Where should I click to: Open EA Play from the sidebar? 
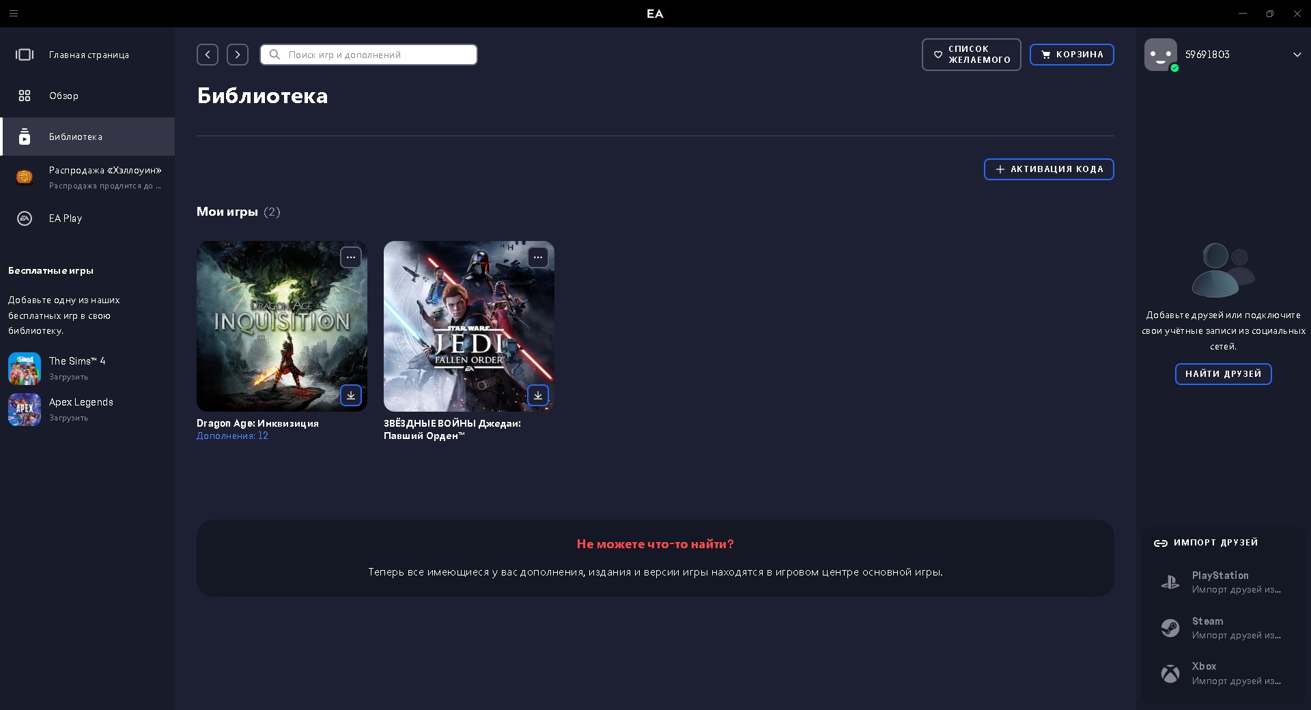point(87,218)
